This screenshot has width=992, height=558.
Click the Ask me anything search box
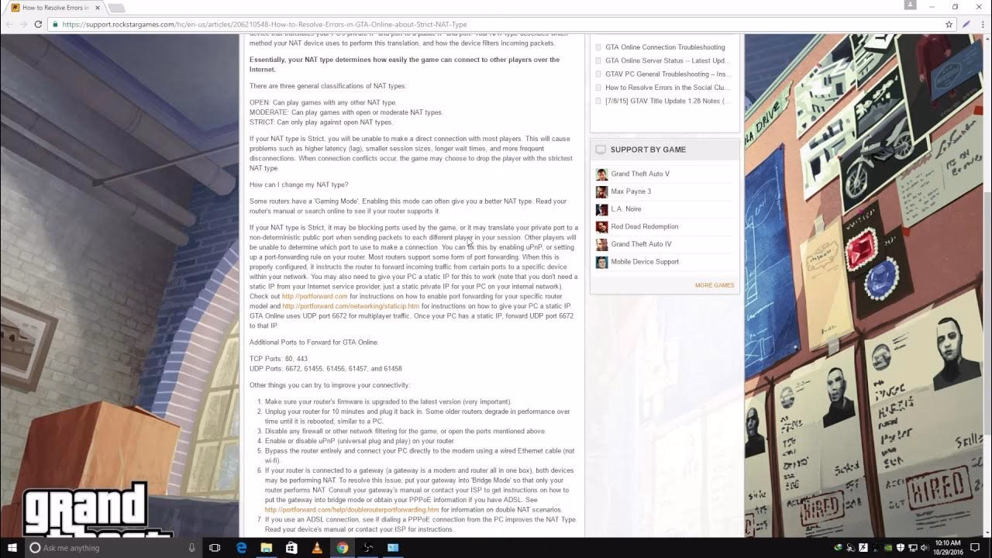pos(113,548)
